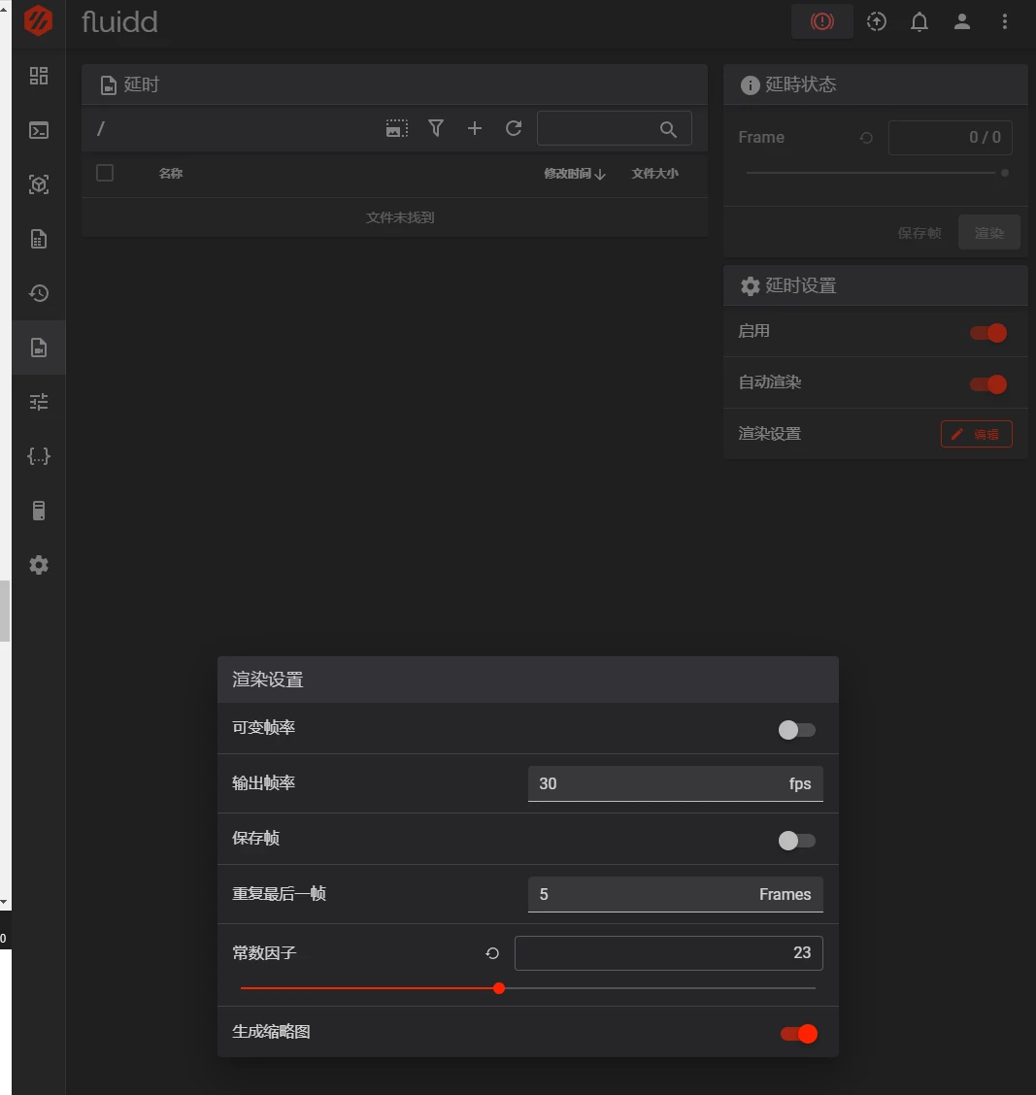Image resolution: width=1036 pixels, height=1095 pixels.
Task: Open the Tune sliders page
Action: 39,402
